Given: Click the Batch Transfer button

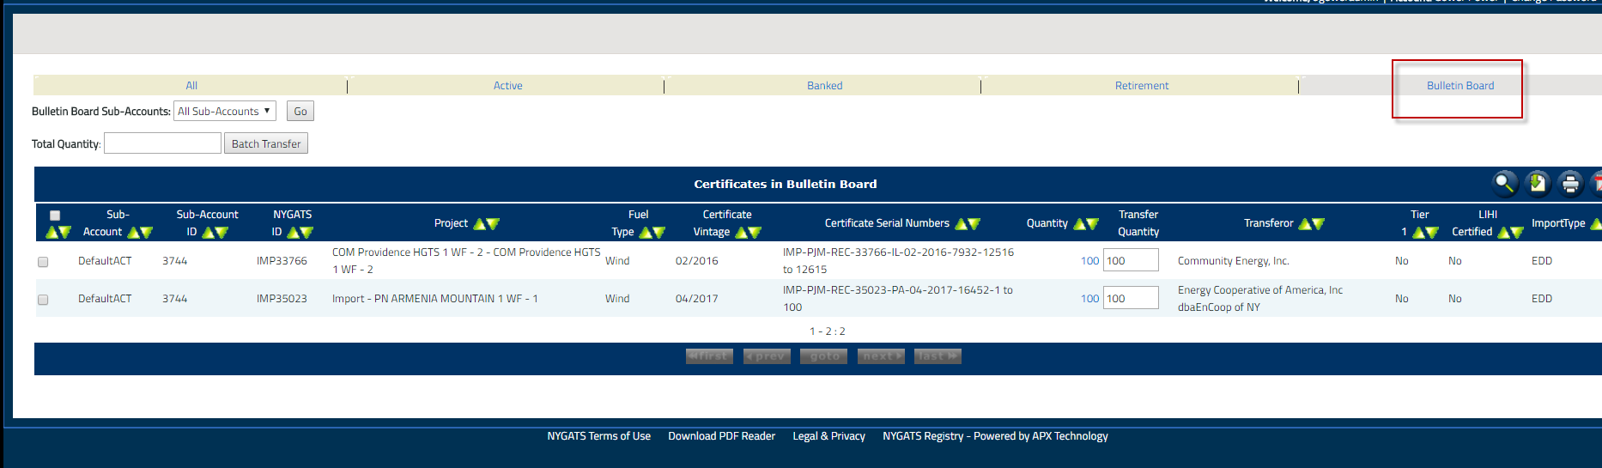Looking at the screenshot, I should (266, 143).
